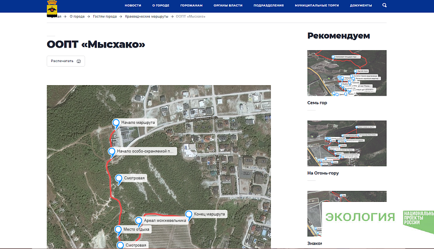Image resolution: width=434 pixels, height=249 pixels.
Task: Click the 'Начало особо-охраняемой' map pin
Action: tap(112, 151)
